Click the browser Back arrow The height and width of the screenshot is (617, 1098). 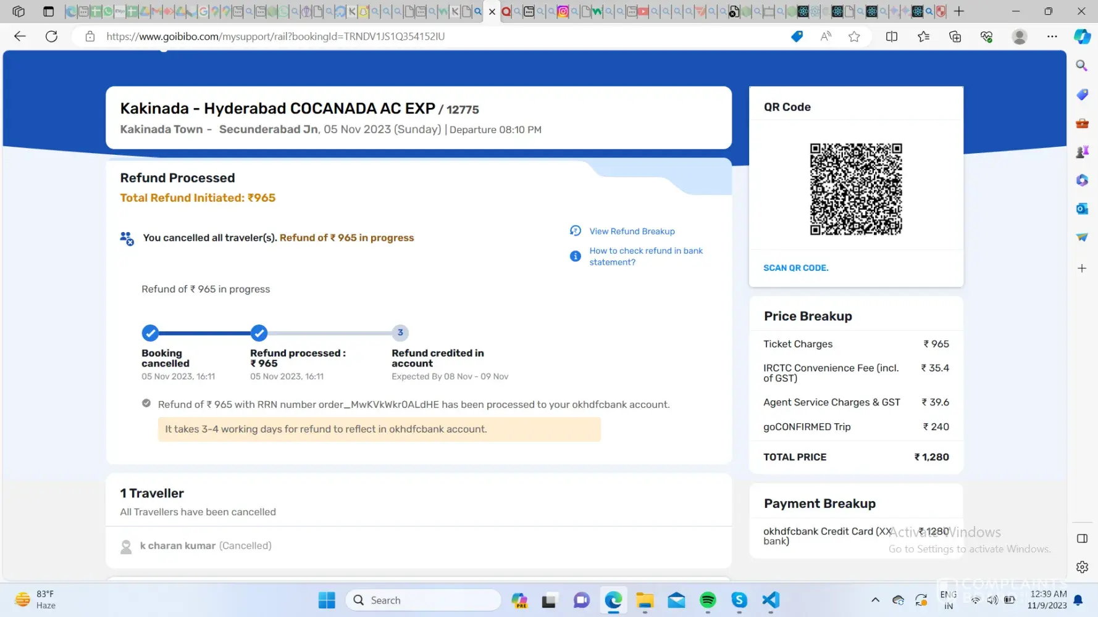(20, 36)
